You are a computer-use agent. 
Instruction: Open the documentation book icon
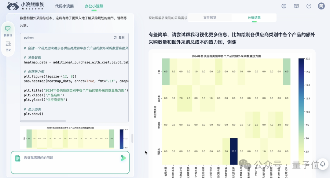tap(296, 6)
